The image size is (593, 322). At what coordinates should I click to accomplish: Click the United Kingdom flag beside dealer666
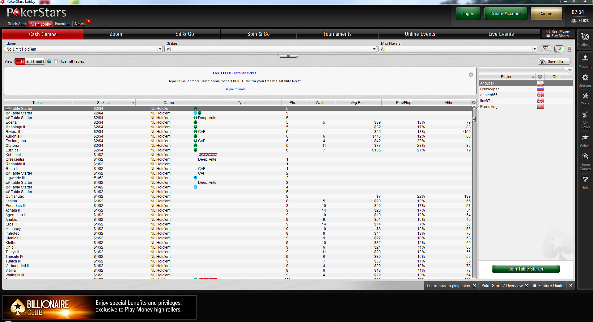[x=540, y=95]
